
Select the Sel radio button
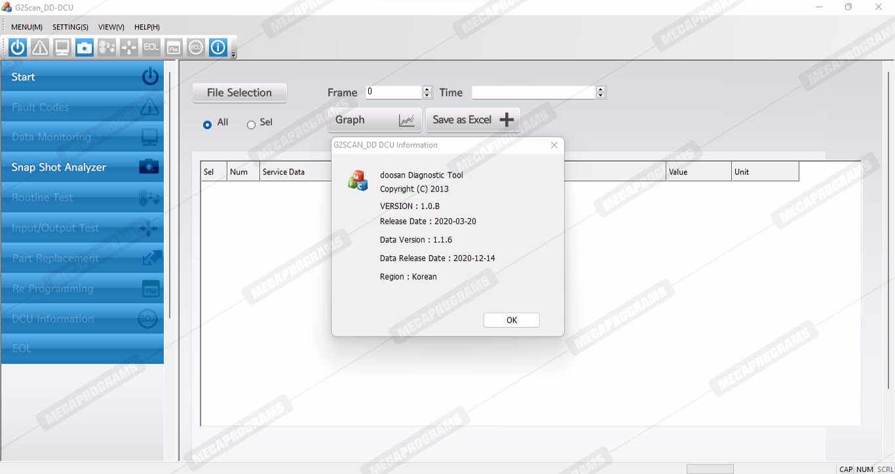[x=251, y=125]
